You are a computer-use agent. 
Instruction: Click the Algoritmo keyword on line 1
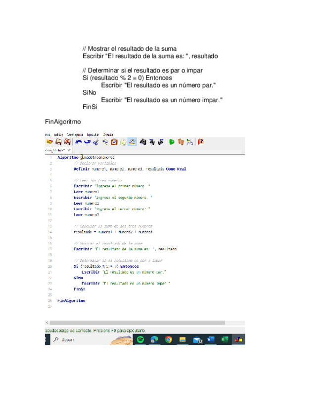click(68, 158)
